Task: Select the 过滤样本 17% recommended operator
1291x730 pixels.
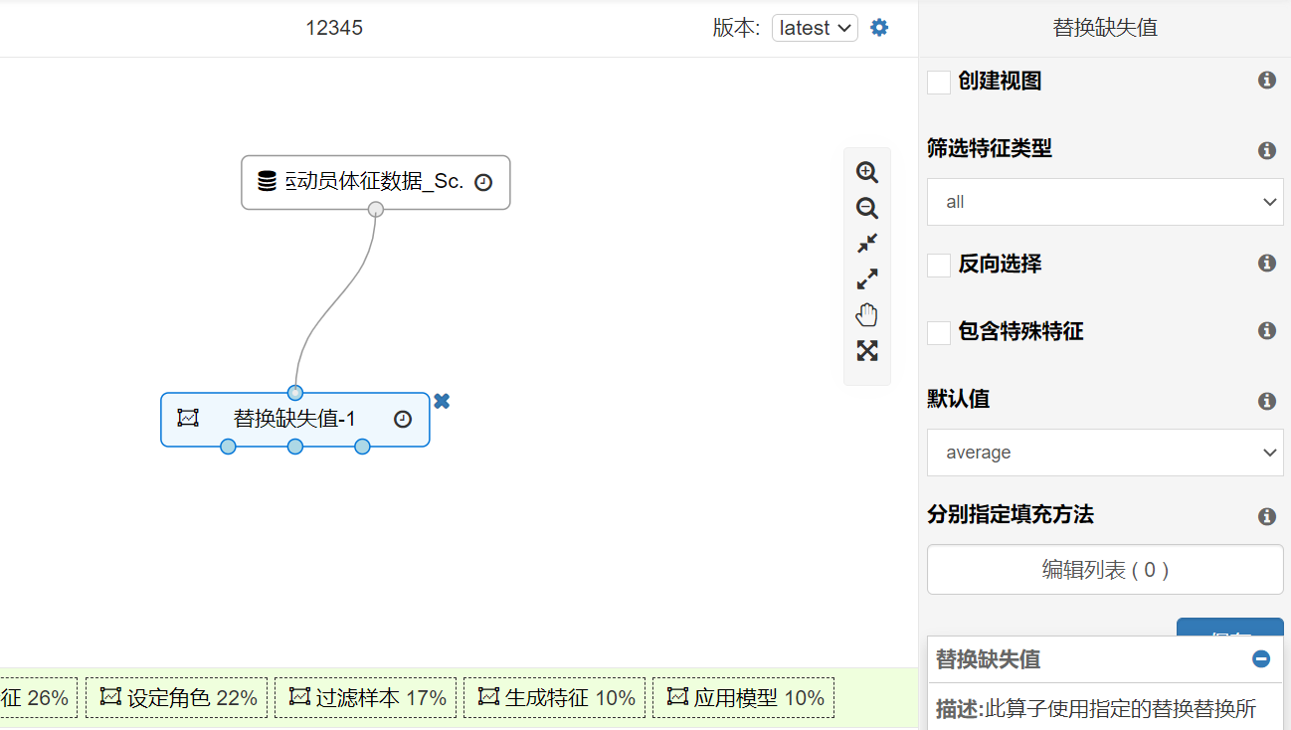Action: pyautogui.click(x=366, y=698)
